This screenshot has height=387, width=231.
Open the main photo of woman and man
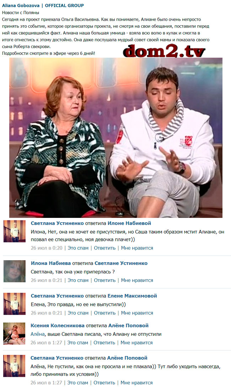(x=116, y=137)
